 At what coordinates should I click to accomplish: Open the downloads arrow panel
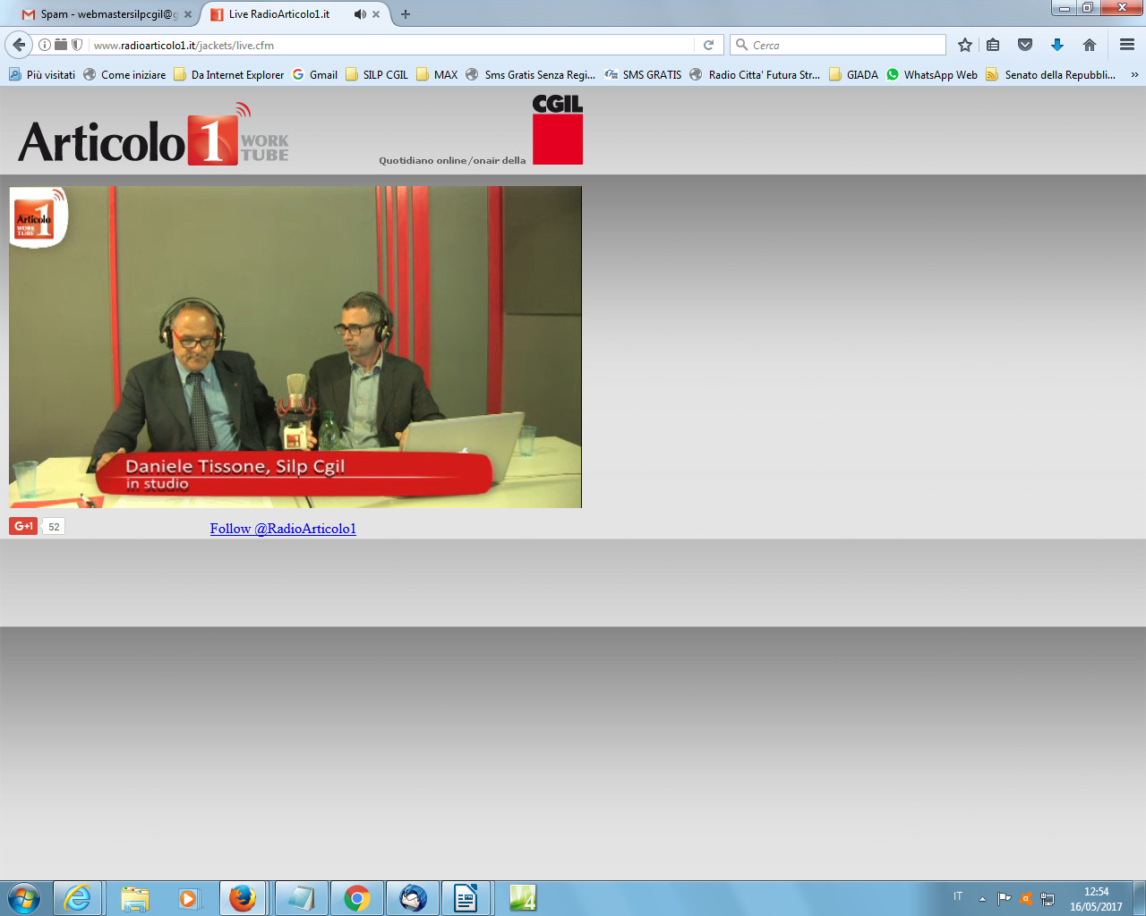coord(1057,45)
